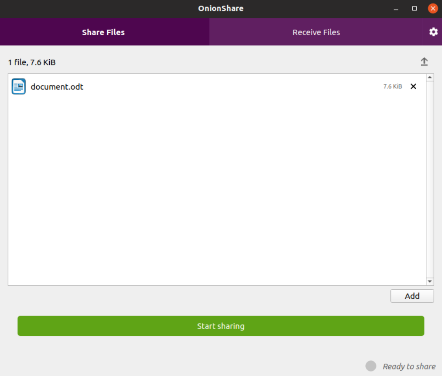Click the Add button

[412, 296]
